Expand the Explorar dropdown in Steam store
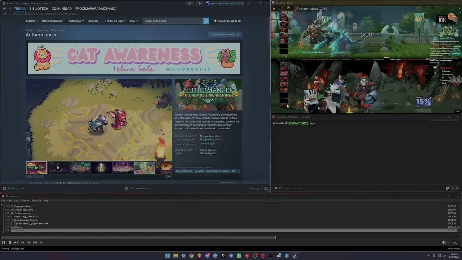This screenshot has width=462, height=260. point(32,21)
